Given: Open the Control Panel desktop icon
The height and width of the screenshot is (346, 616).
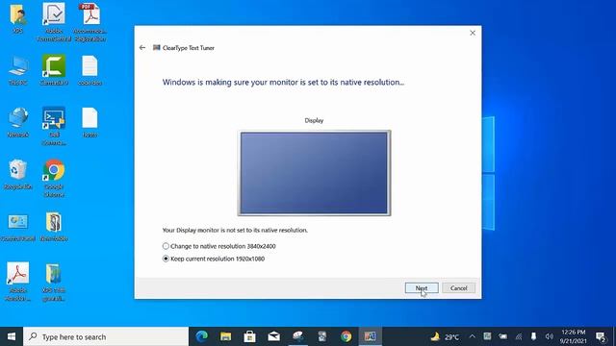Looking at the screenshot, I should tap(17, 227).
